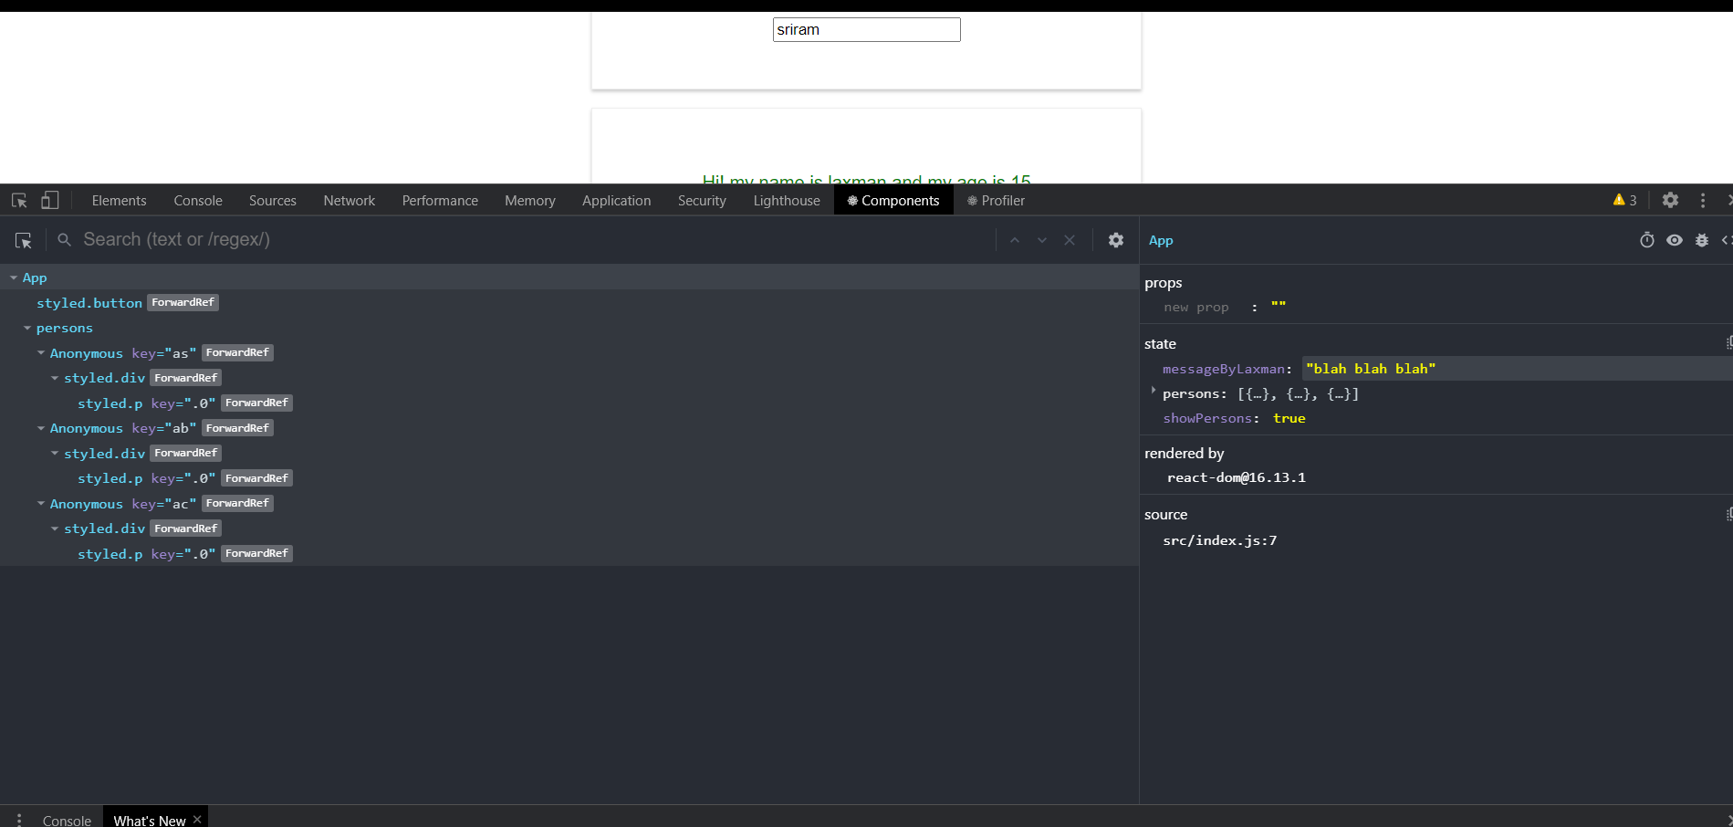This screenshot has height=827, width=1733.
Task: Collapse the App root component arrow
Action: (14, 277)
